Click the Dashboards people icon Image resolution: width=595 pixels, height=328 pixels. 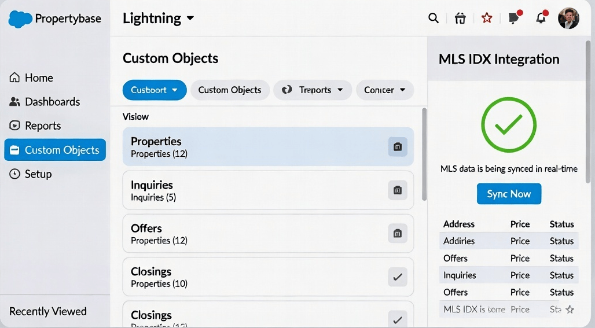[14, 102]
